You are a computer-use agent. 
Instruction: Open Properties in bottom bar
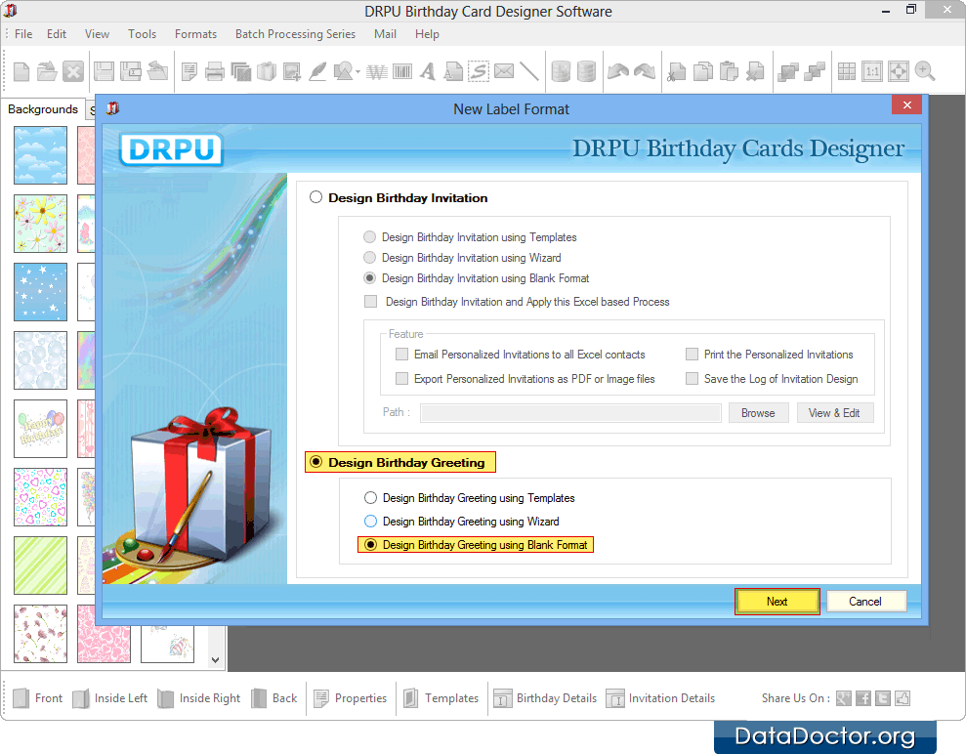coord(350,698)
